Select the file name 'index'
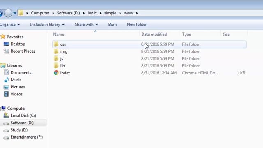This screenshot has width=263, height=148. pos(65,73)
